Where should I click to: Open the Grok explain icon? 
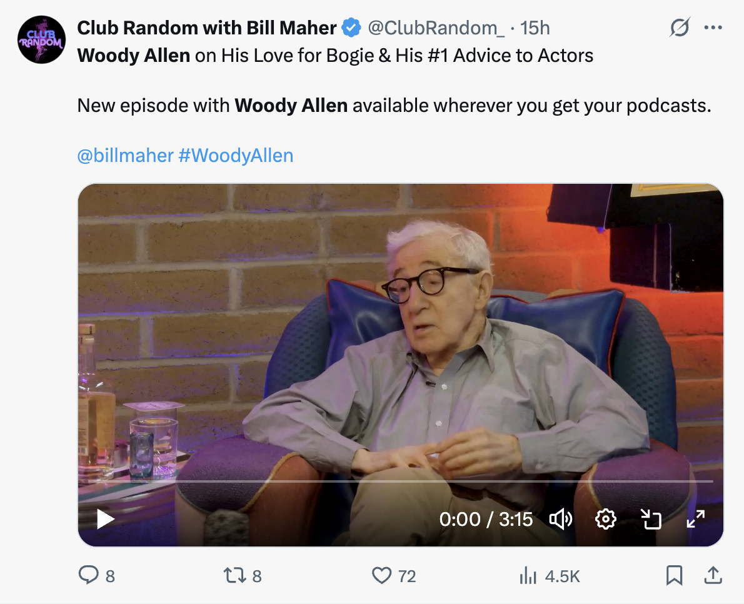point(680,28)
